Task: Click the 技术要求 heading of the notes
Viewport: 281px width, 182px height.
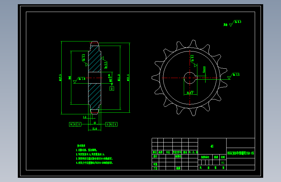Action: click(x=81, y=146)
